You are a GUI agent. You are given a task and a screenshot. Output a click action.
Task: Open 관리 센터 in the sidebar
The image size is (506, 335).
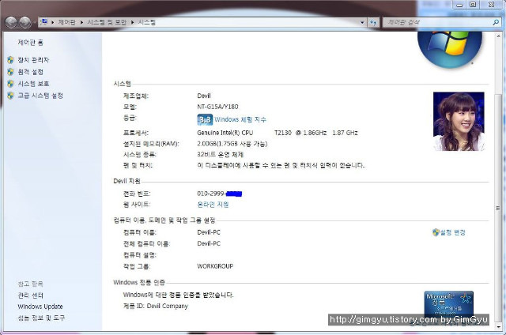[x=30, y=295]
